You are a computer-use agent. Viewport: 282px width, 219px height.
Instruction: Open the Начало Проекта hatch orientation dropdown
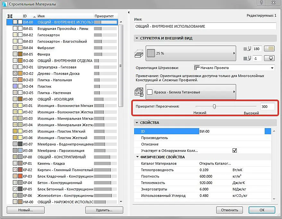(234, 68)
